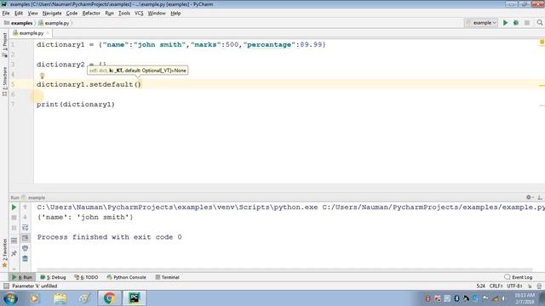Run the example configuration from main toolbar

pos(505,23)
